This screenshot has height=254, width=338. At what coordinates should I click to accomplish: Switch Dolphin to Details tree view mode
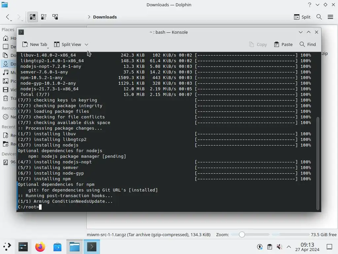click(x=55, y=17)
